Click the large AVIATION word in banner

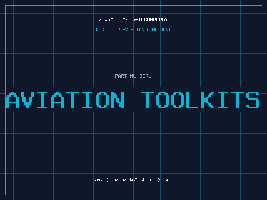[x=65, y=100]
